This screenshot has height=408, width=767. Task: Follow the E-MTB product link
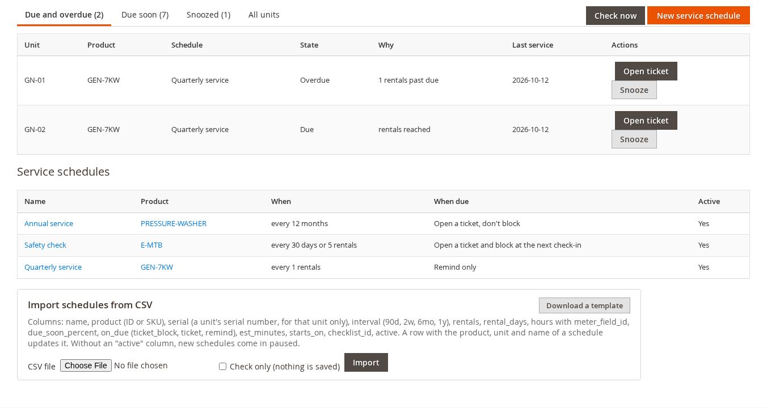[151, 245]
